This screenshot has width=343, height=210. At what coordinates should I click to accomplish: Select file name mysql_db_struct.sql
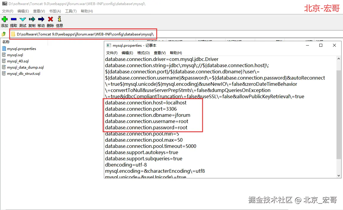(x=24, y=74)
